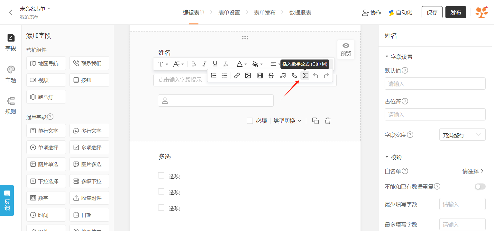The height and width of the screenshot is (231, 494).
Task: Switch to the 数据报表 tab
Action: click(x=300, y=13)
